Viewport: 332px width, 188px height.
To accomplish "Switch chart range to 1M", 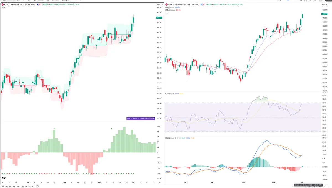I will click(x=10, y=186).
